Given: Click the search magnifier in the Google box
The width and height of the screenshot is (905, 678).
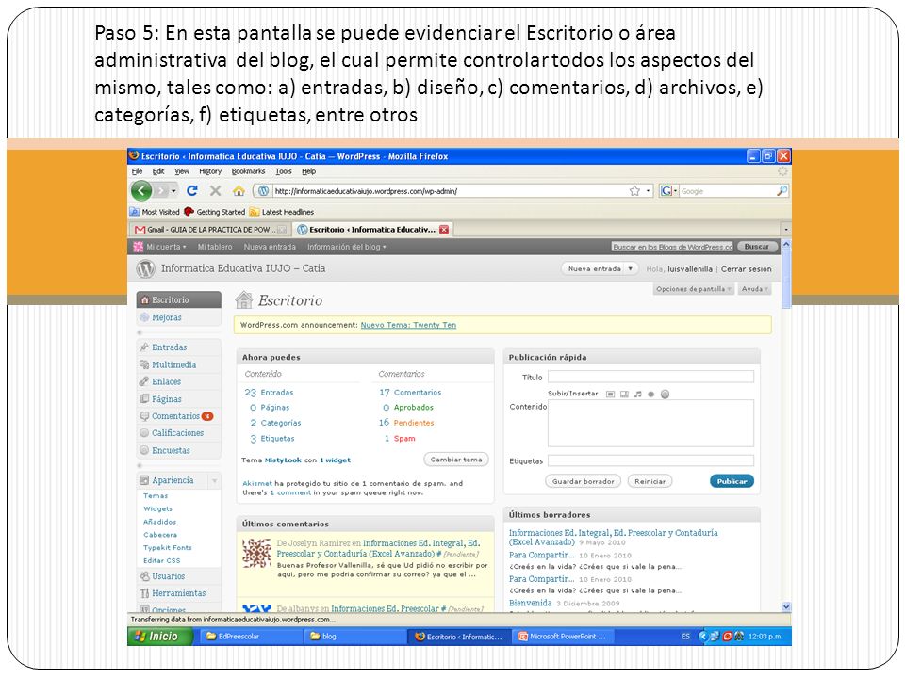Looking at the screenshot, I should tap(782, 190).
